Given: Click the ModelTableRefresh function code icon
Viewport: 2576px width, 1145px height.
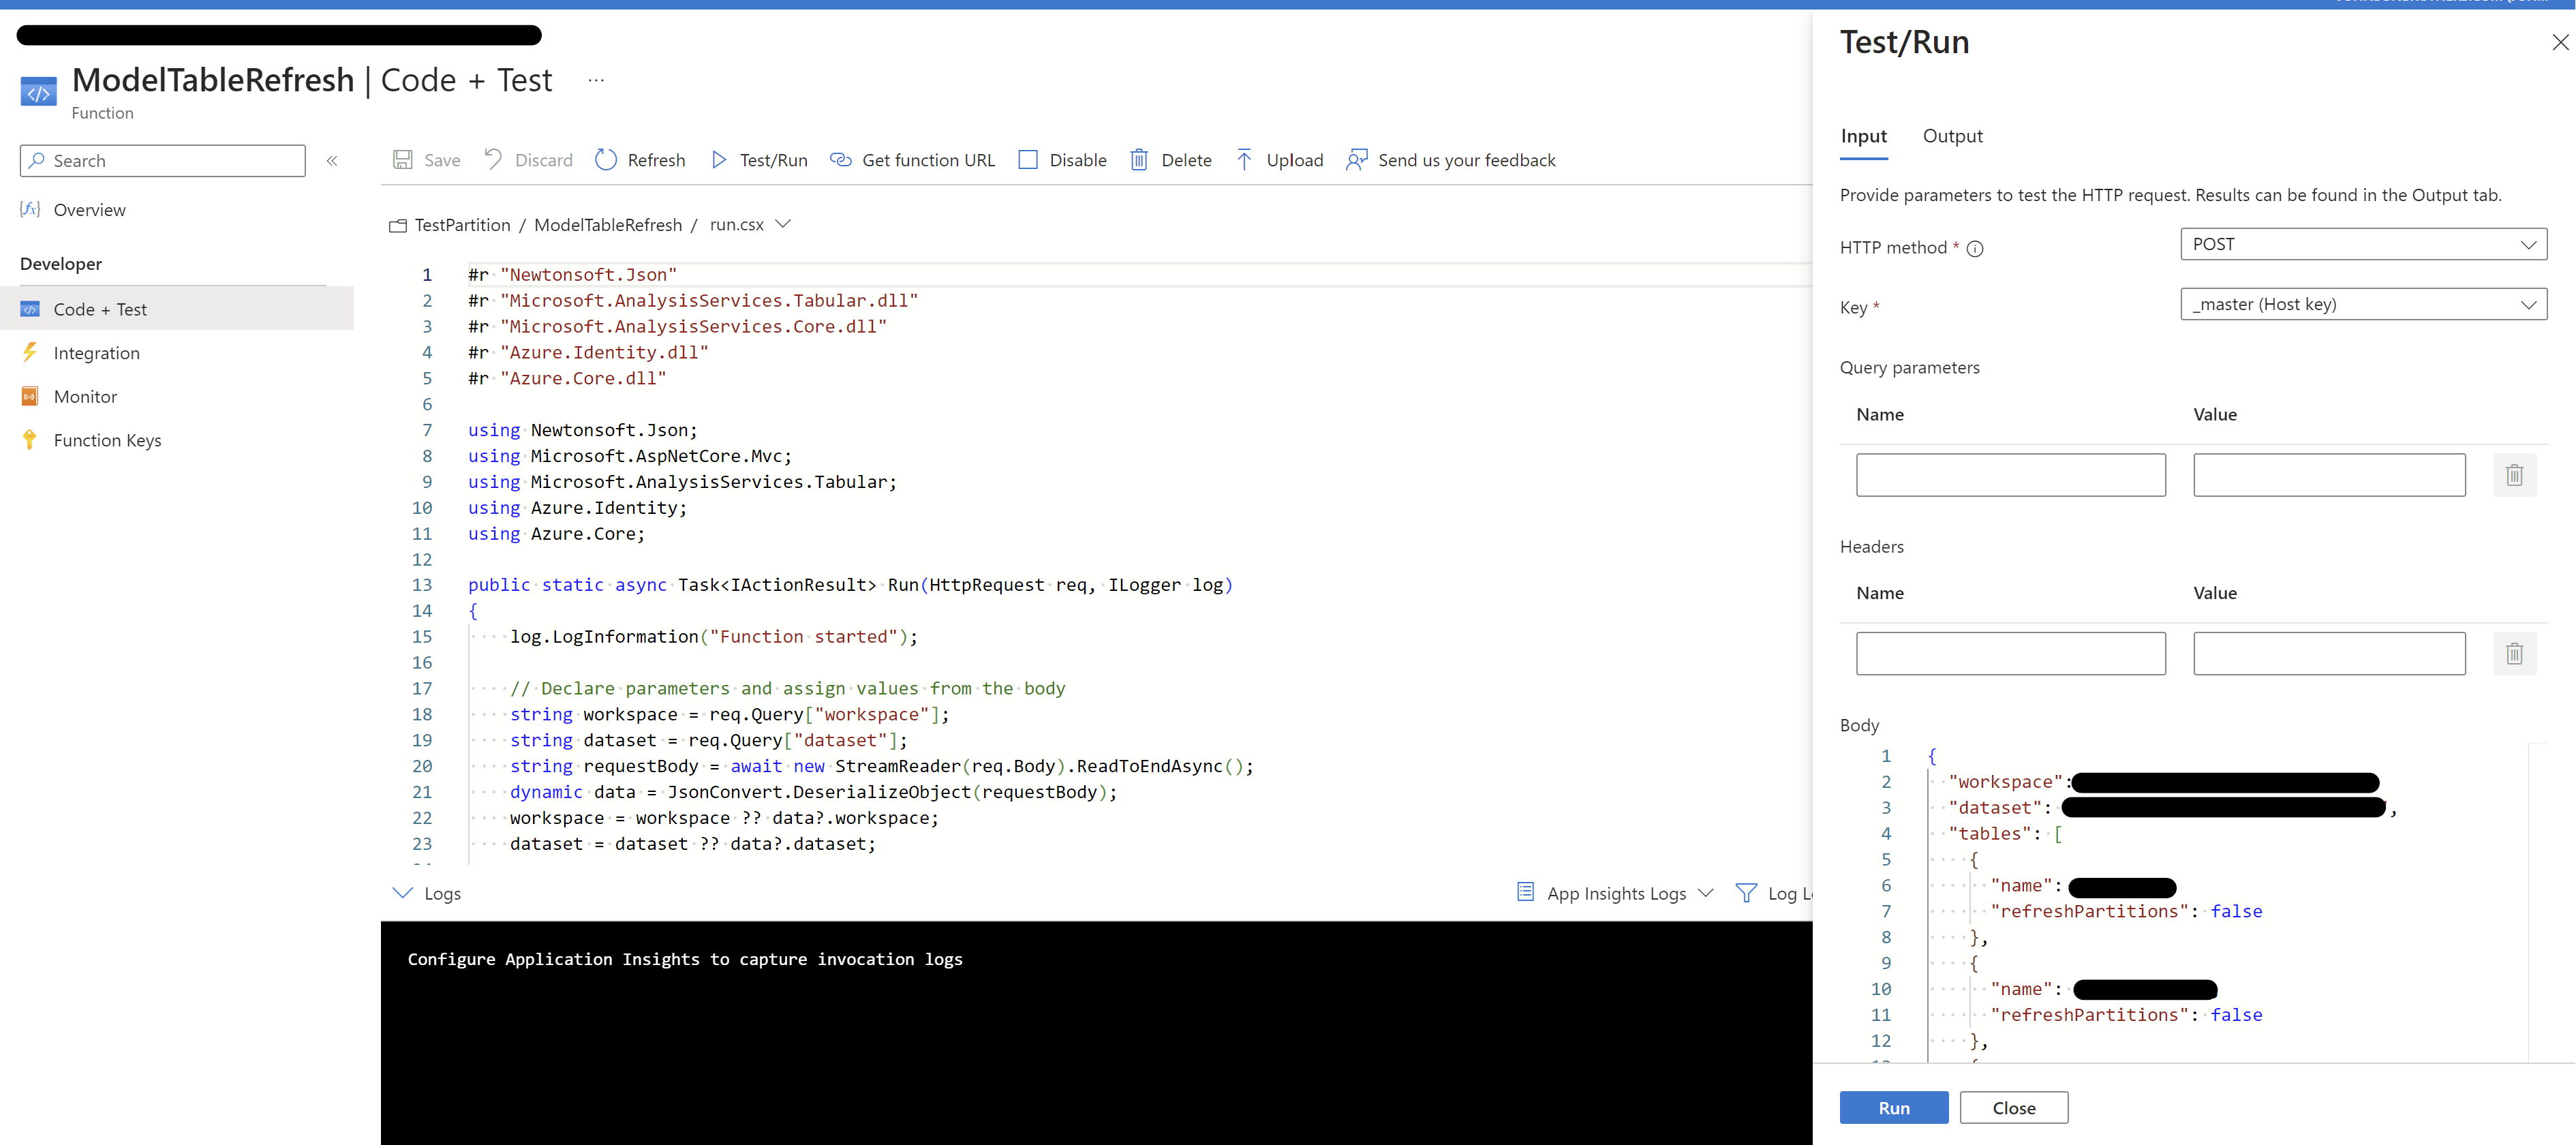Looking at the screenshot, I should 38,93.
